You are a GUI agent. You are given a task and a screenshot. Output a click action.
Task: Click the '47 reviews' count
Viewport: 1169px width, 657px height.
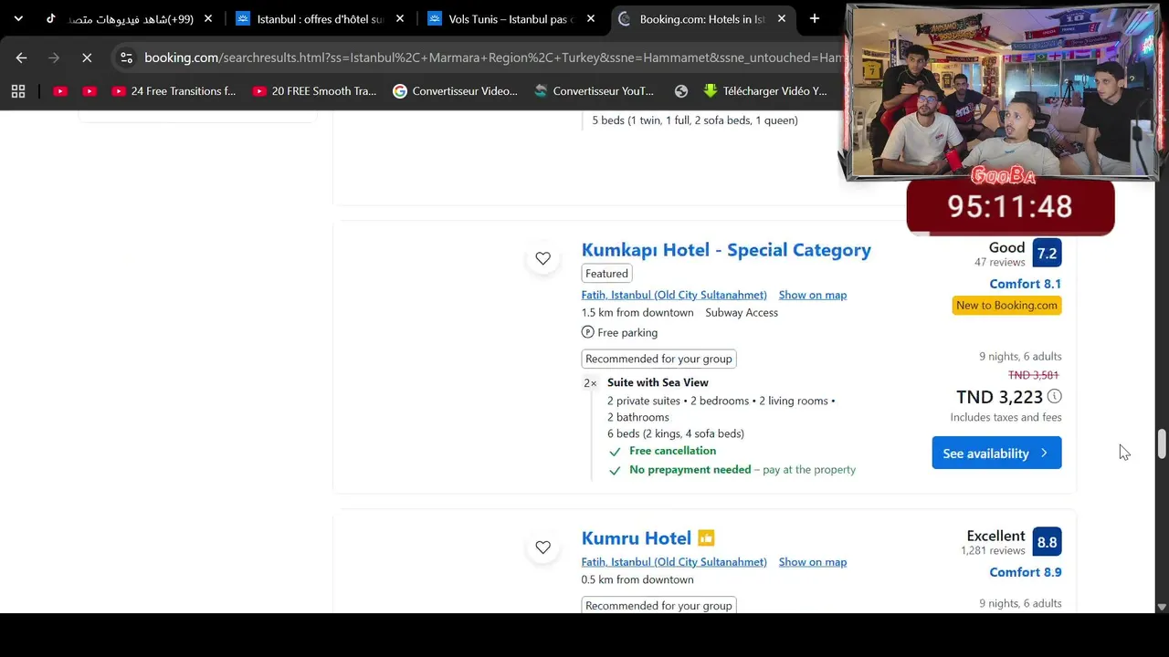(1000, 263)
